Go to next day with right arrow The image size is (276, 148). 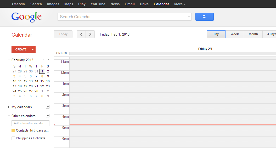click(90, 34)
